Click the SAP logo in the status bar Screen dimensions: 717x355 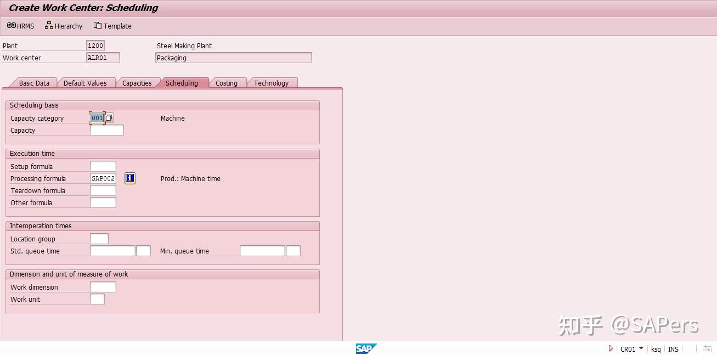[366, 348]
